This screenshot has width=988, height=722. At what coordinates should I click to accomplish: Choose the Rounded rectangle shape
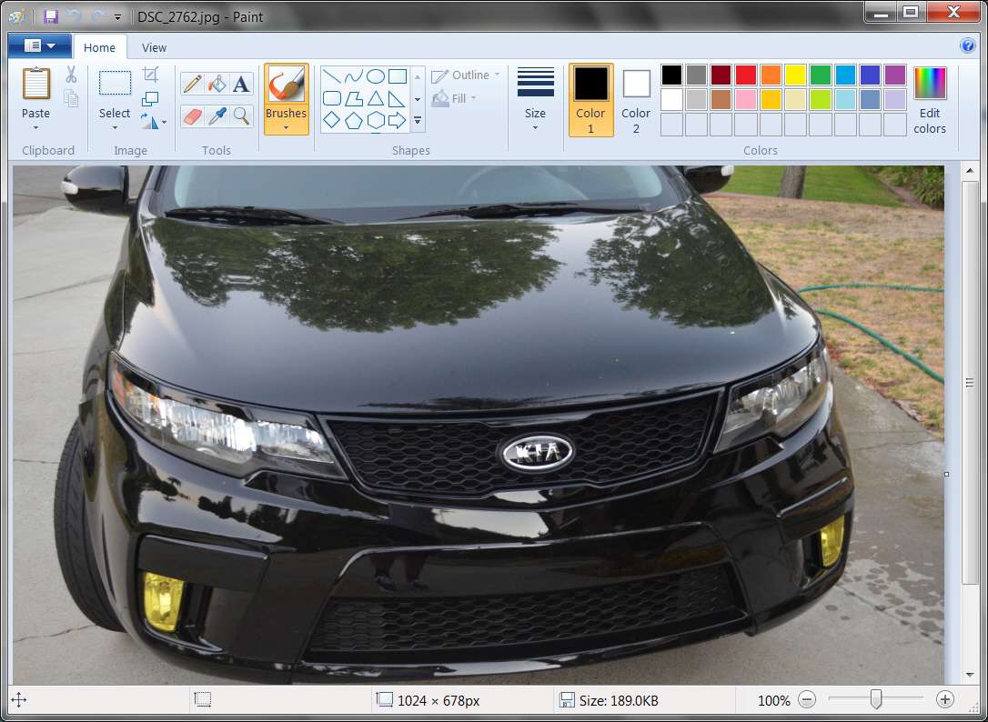pyautogui.click(x=331, y=98)
